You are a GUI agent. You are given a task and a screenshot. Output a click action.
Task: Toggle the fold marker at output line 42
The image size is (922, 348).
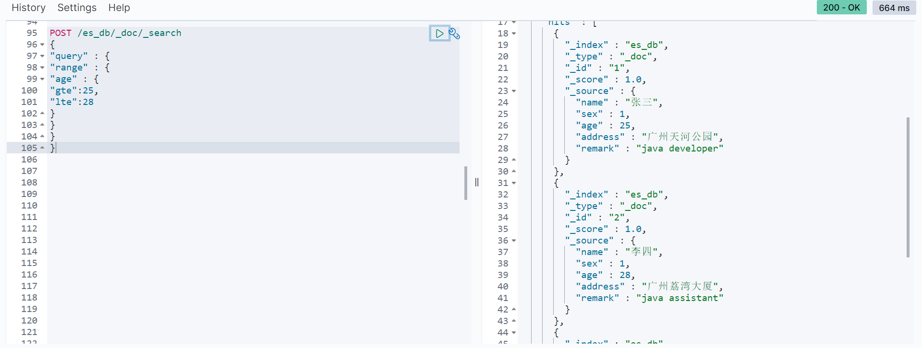click(514, 310)
